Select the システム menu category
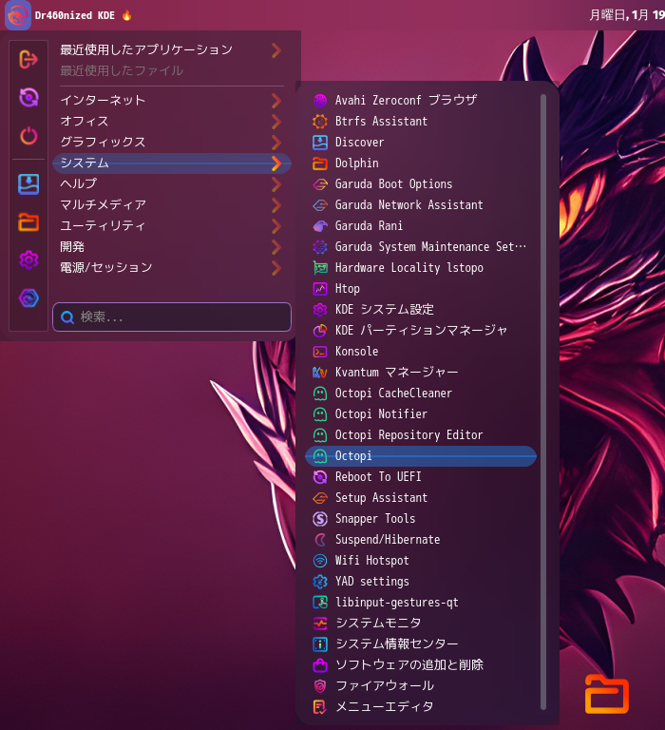Viewport: 665px width, 730px height. [x=172, y=163]
